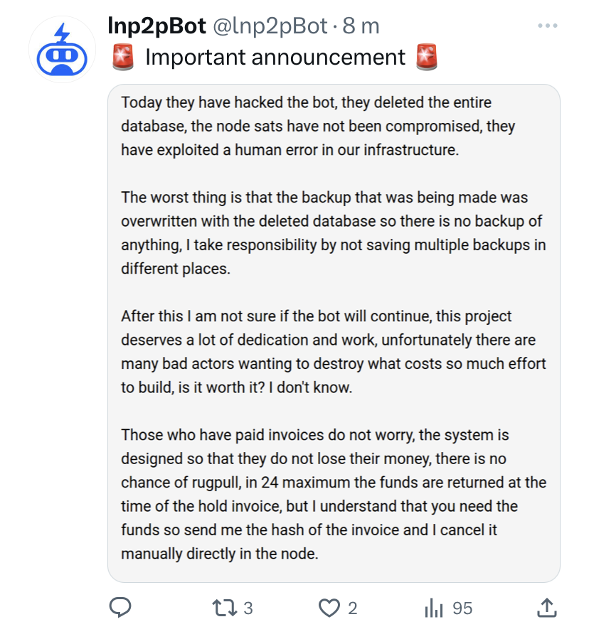
Task: Open the view analytics bar chart icon
Action: click(x=433, y=608)
